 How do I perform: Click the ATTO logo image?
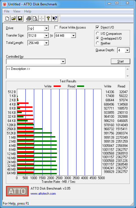click(x=17, y=191)
